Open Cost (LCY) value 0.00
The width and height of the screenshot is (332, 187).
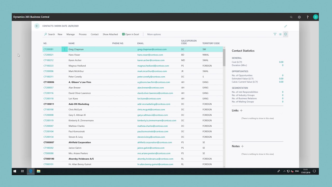click(281, 62)
